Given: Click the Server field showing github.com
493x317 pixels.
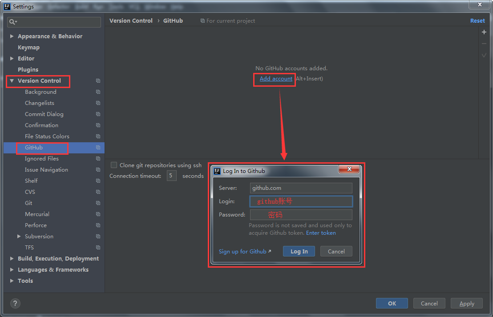Looking at the screenshot, I should 301,188.
